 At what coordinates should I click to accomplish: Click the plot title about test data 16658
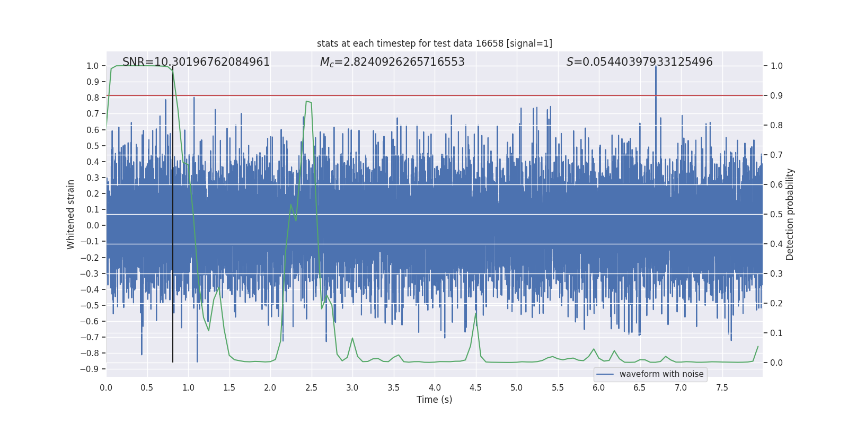tap(434, 43)
